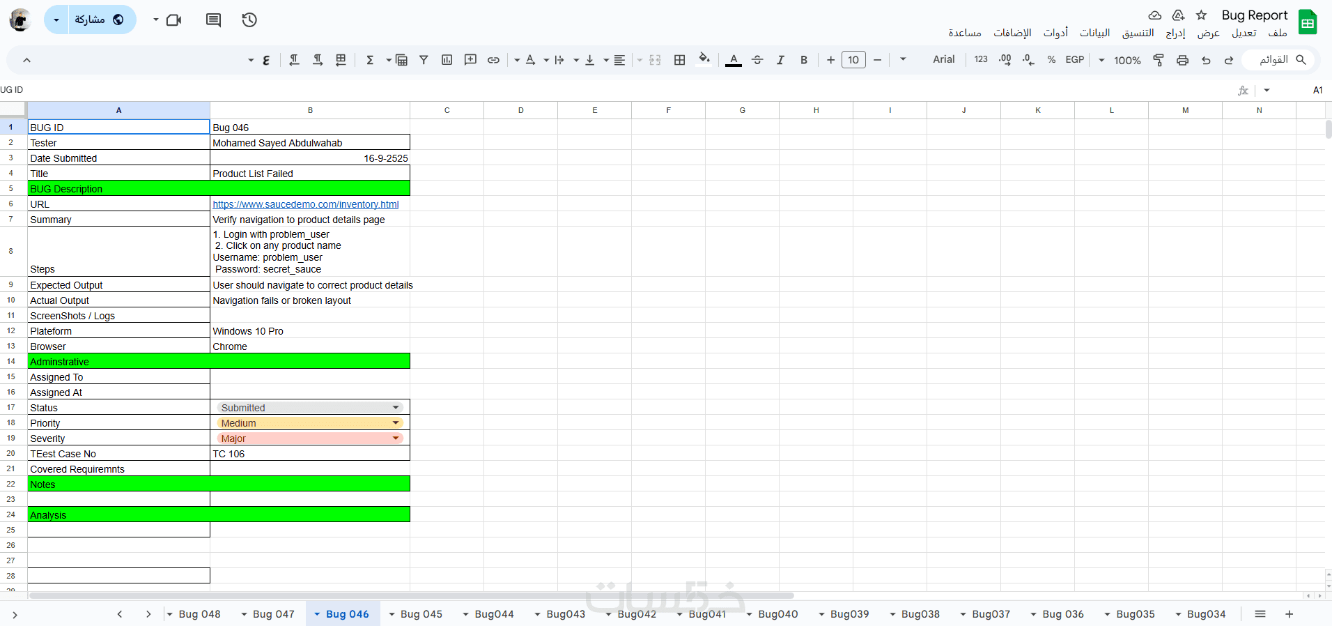The height and width of the screenshot is (626, 1332).
Task: Toggle bold formatting
Action: coord(804,60)
